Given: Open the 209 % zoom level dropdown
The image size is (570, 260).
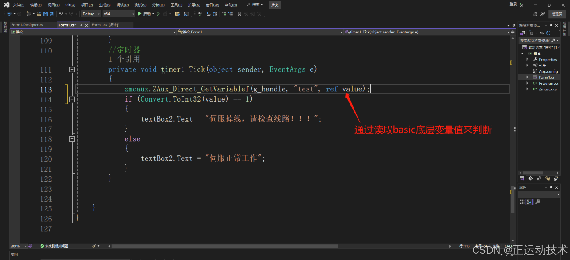Looking at the screenshot, I should (x=19, y=246).
